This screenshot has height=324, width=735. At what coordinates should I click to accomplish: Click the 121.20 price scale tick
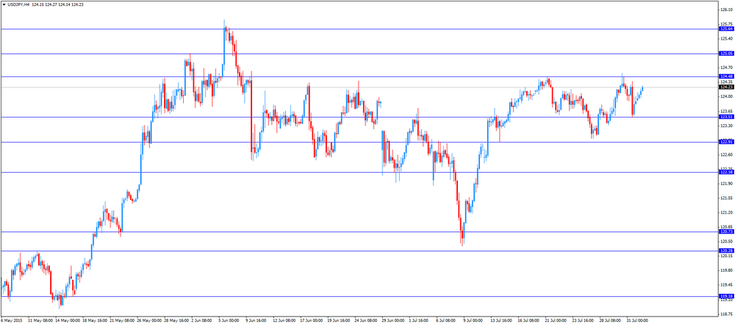pyautogui.click(x=726, y=212)
